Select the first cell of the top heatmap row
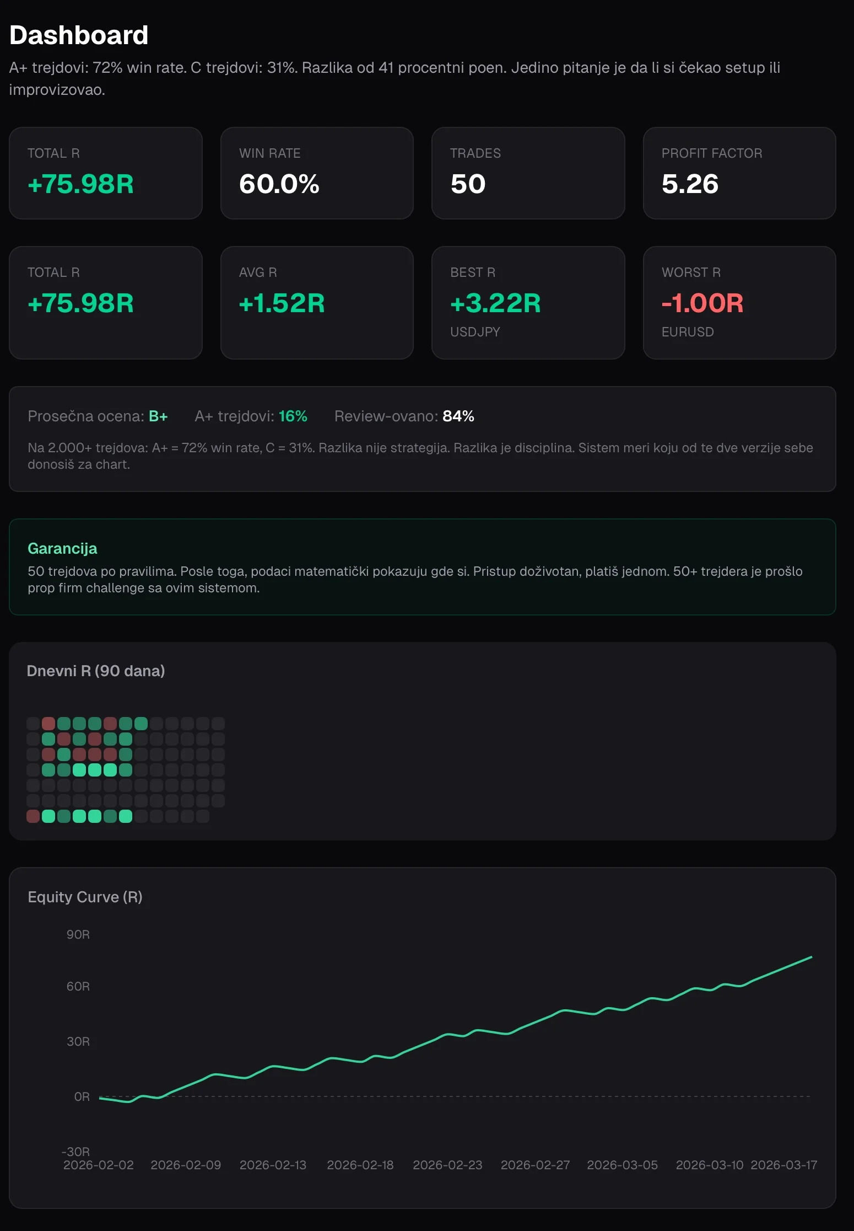The height and width of the screenshot is (1231, 854). tap(33, 724)
